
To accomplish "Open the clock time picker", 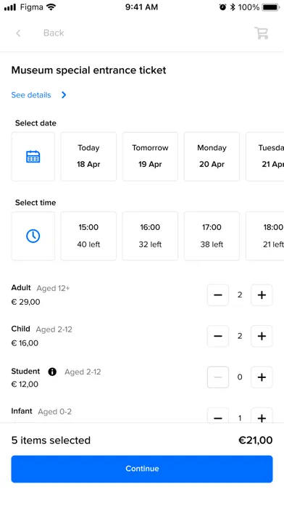I will coord(33,236).
